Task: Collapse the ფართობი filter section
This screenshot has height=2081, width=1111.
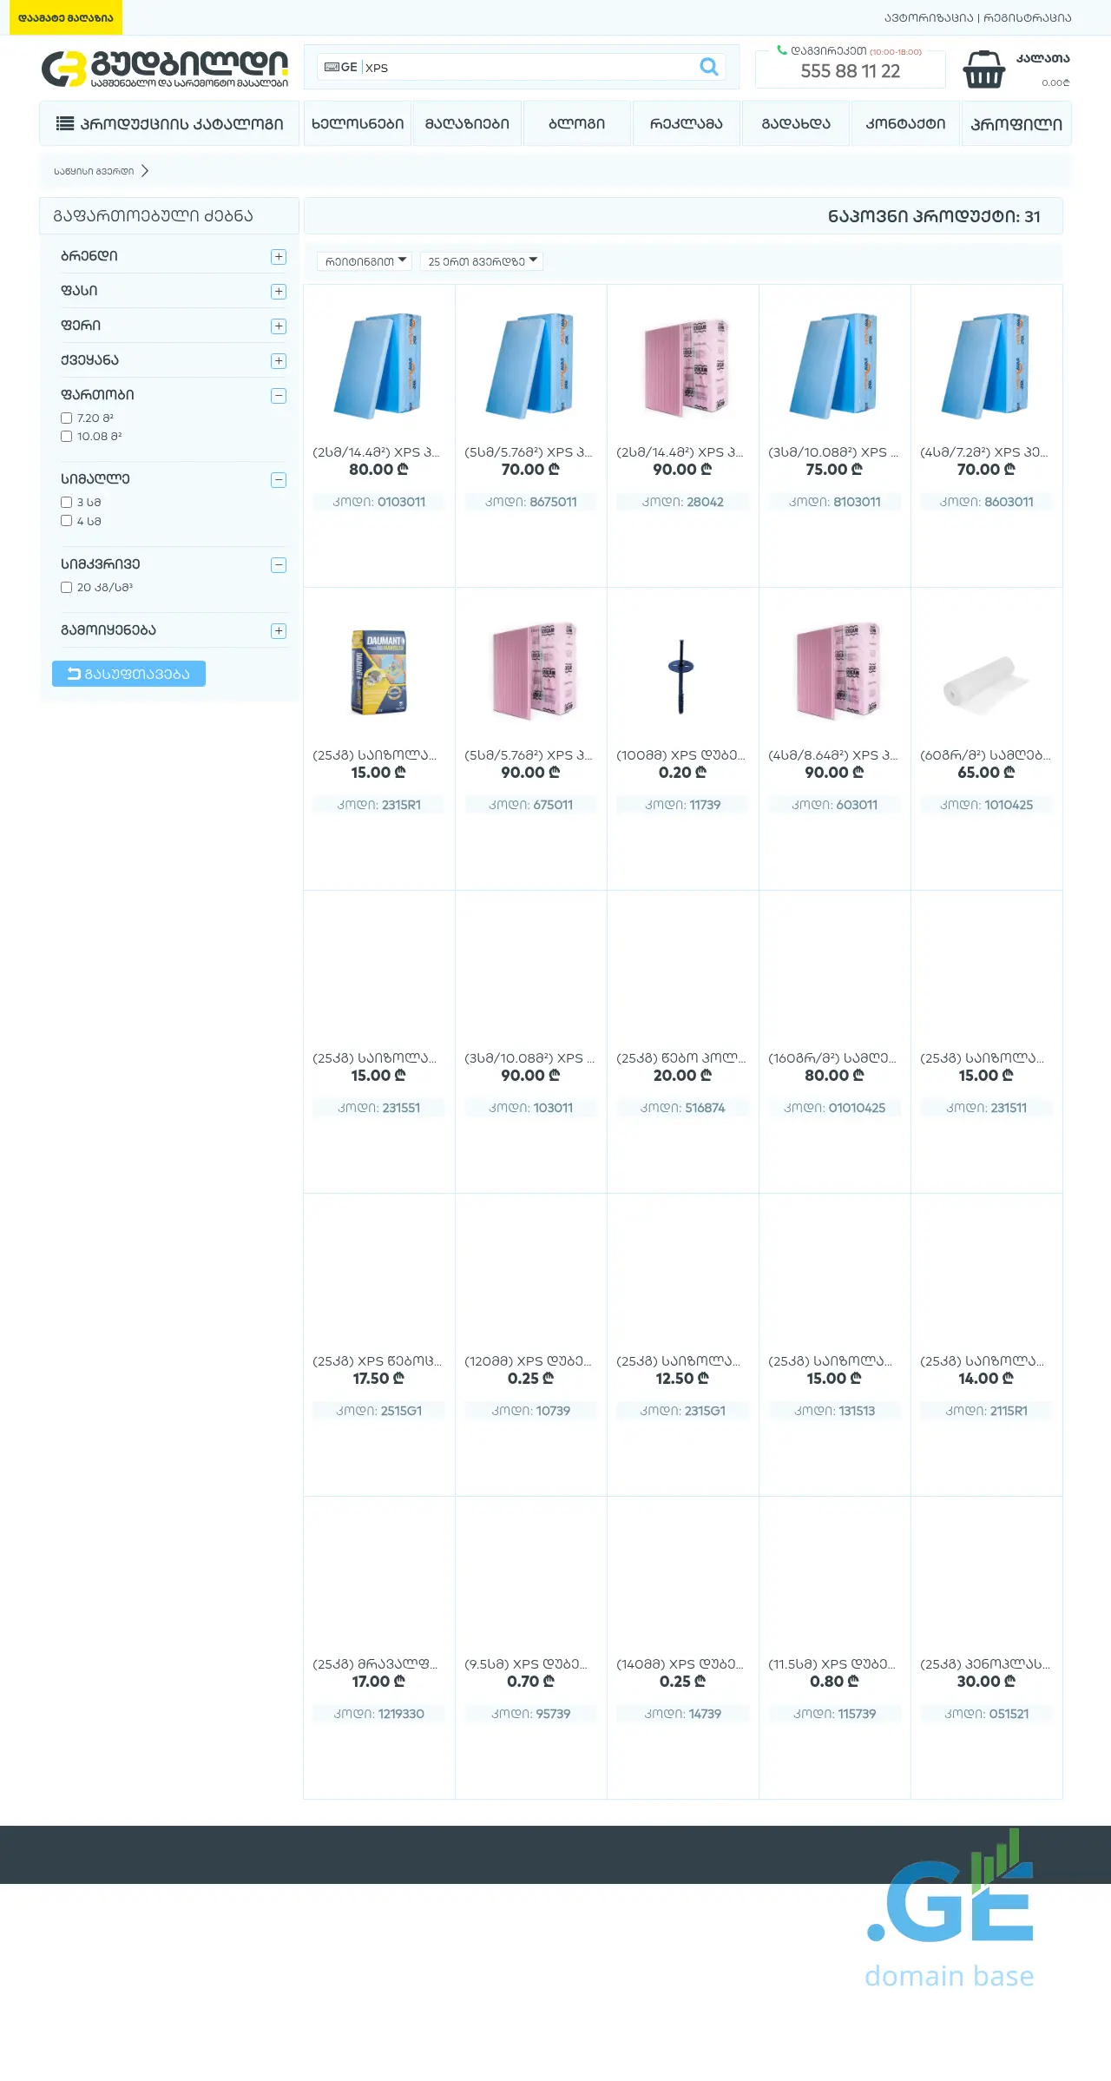Action: [279, 396]
